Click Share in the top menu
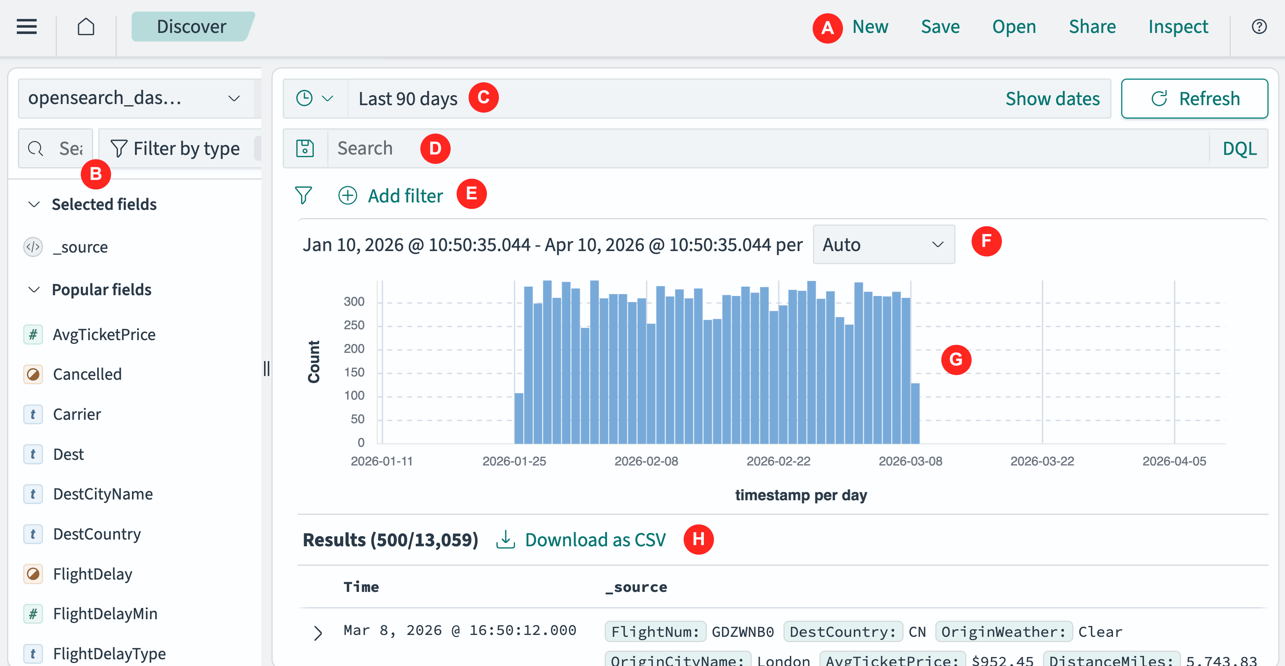The image size is (1285, 666). [x=1092, y=27]
